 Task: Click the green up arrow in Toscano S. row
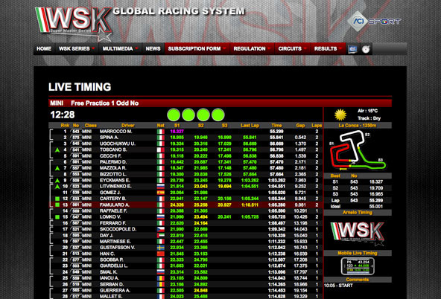(x=57, y=150)
